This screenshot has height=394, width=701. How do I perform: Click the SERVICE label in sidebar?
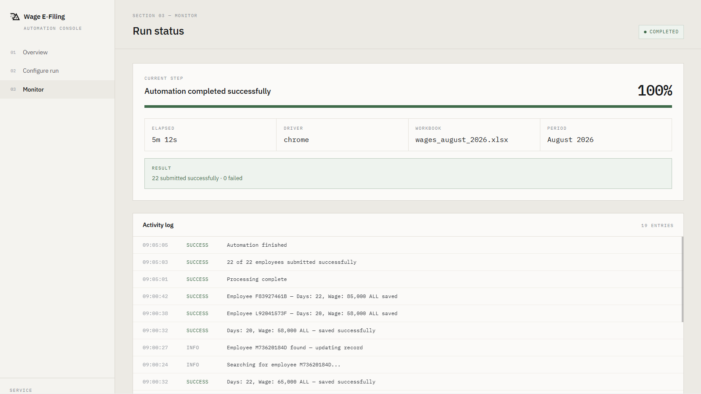21,390
